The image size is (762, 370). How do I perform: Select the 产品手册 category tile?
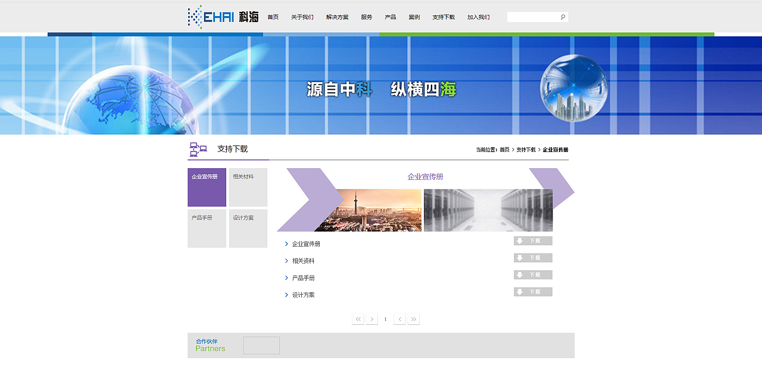(x=207, y=228)
